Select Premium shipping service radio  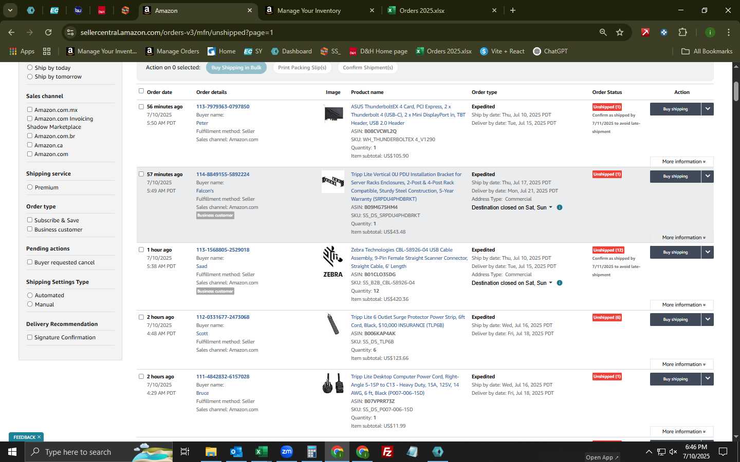pyautogui.click(x=30, y=187)
